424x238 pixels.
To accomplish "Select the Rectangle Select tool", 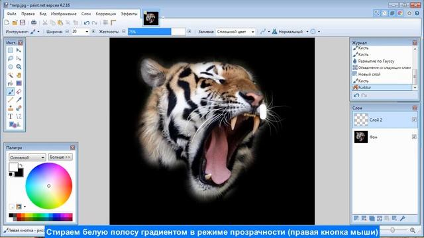I will point(11,50).
